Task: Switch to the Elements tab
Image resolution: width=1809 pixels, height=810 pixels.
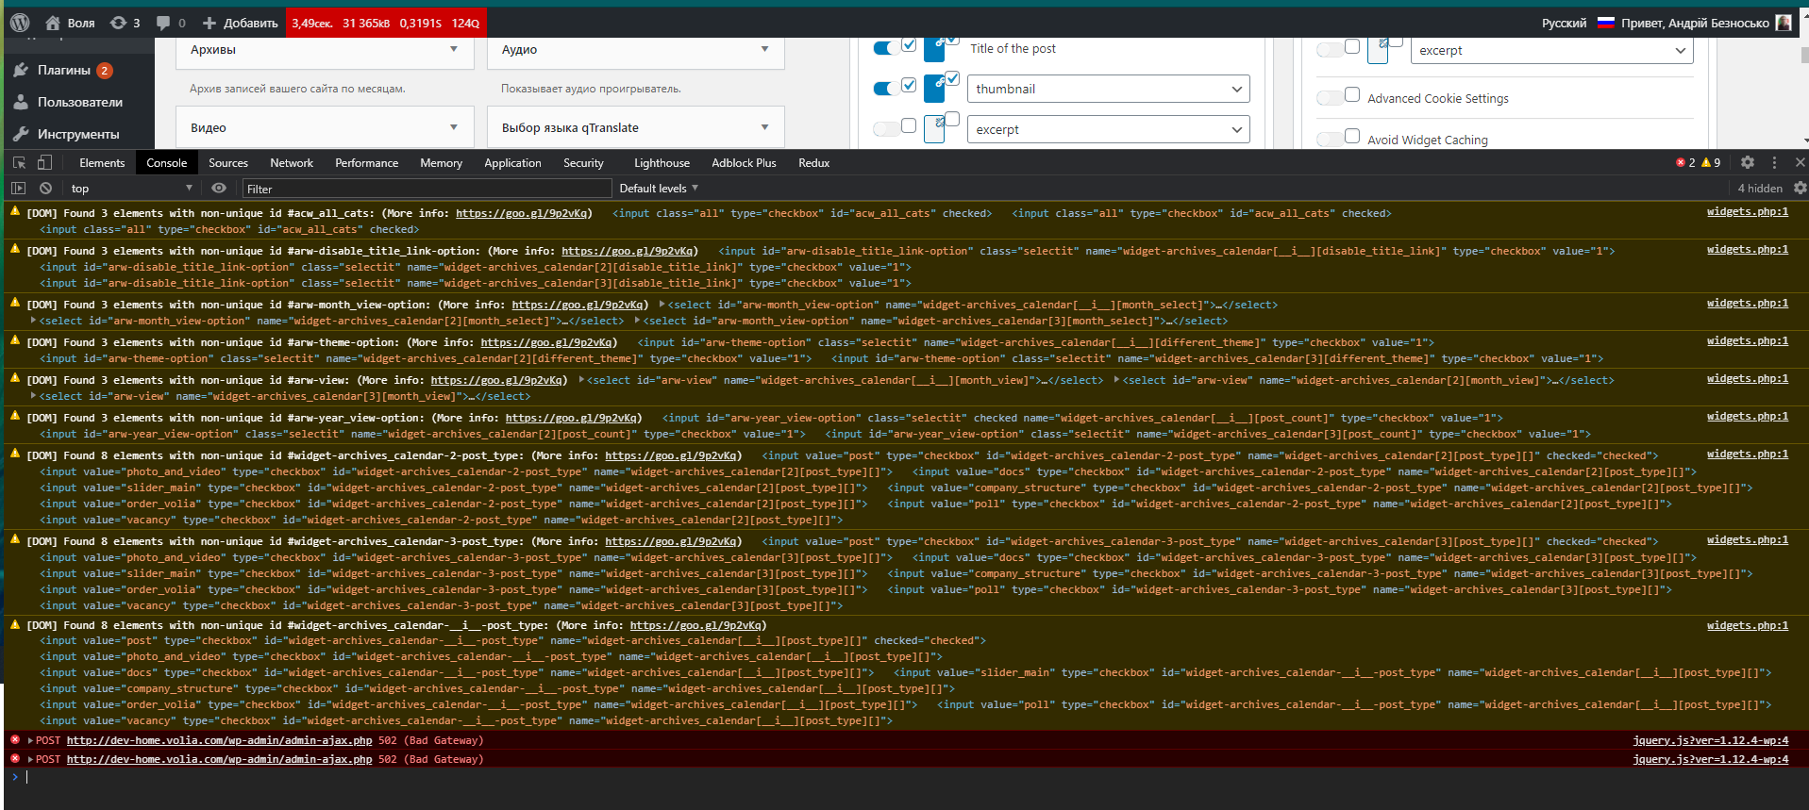Action: (102, 163)
